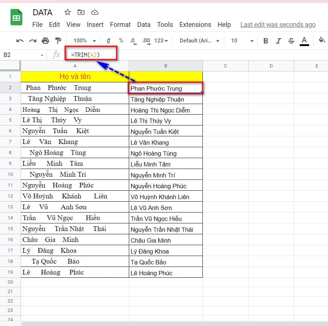Toggle Strikethrough formatting

click(x=291, y=41)
